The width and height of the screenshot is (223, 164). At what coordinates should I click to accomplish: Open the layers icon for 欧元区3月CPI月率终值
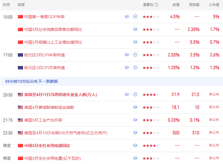click(x=127, y=67)
